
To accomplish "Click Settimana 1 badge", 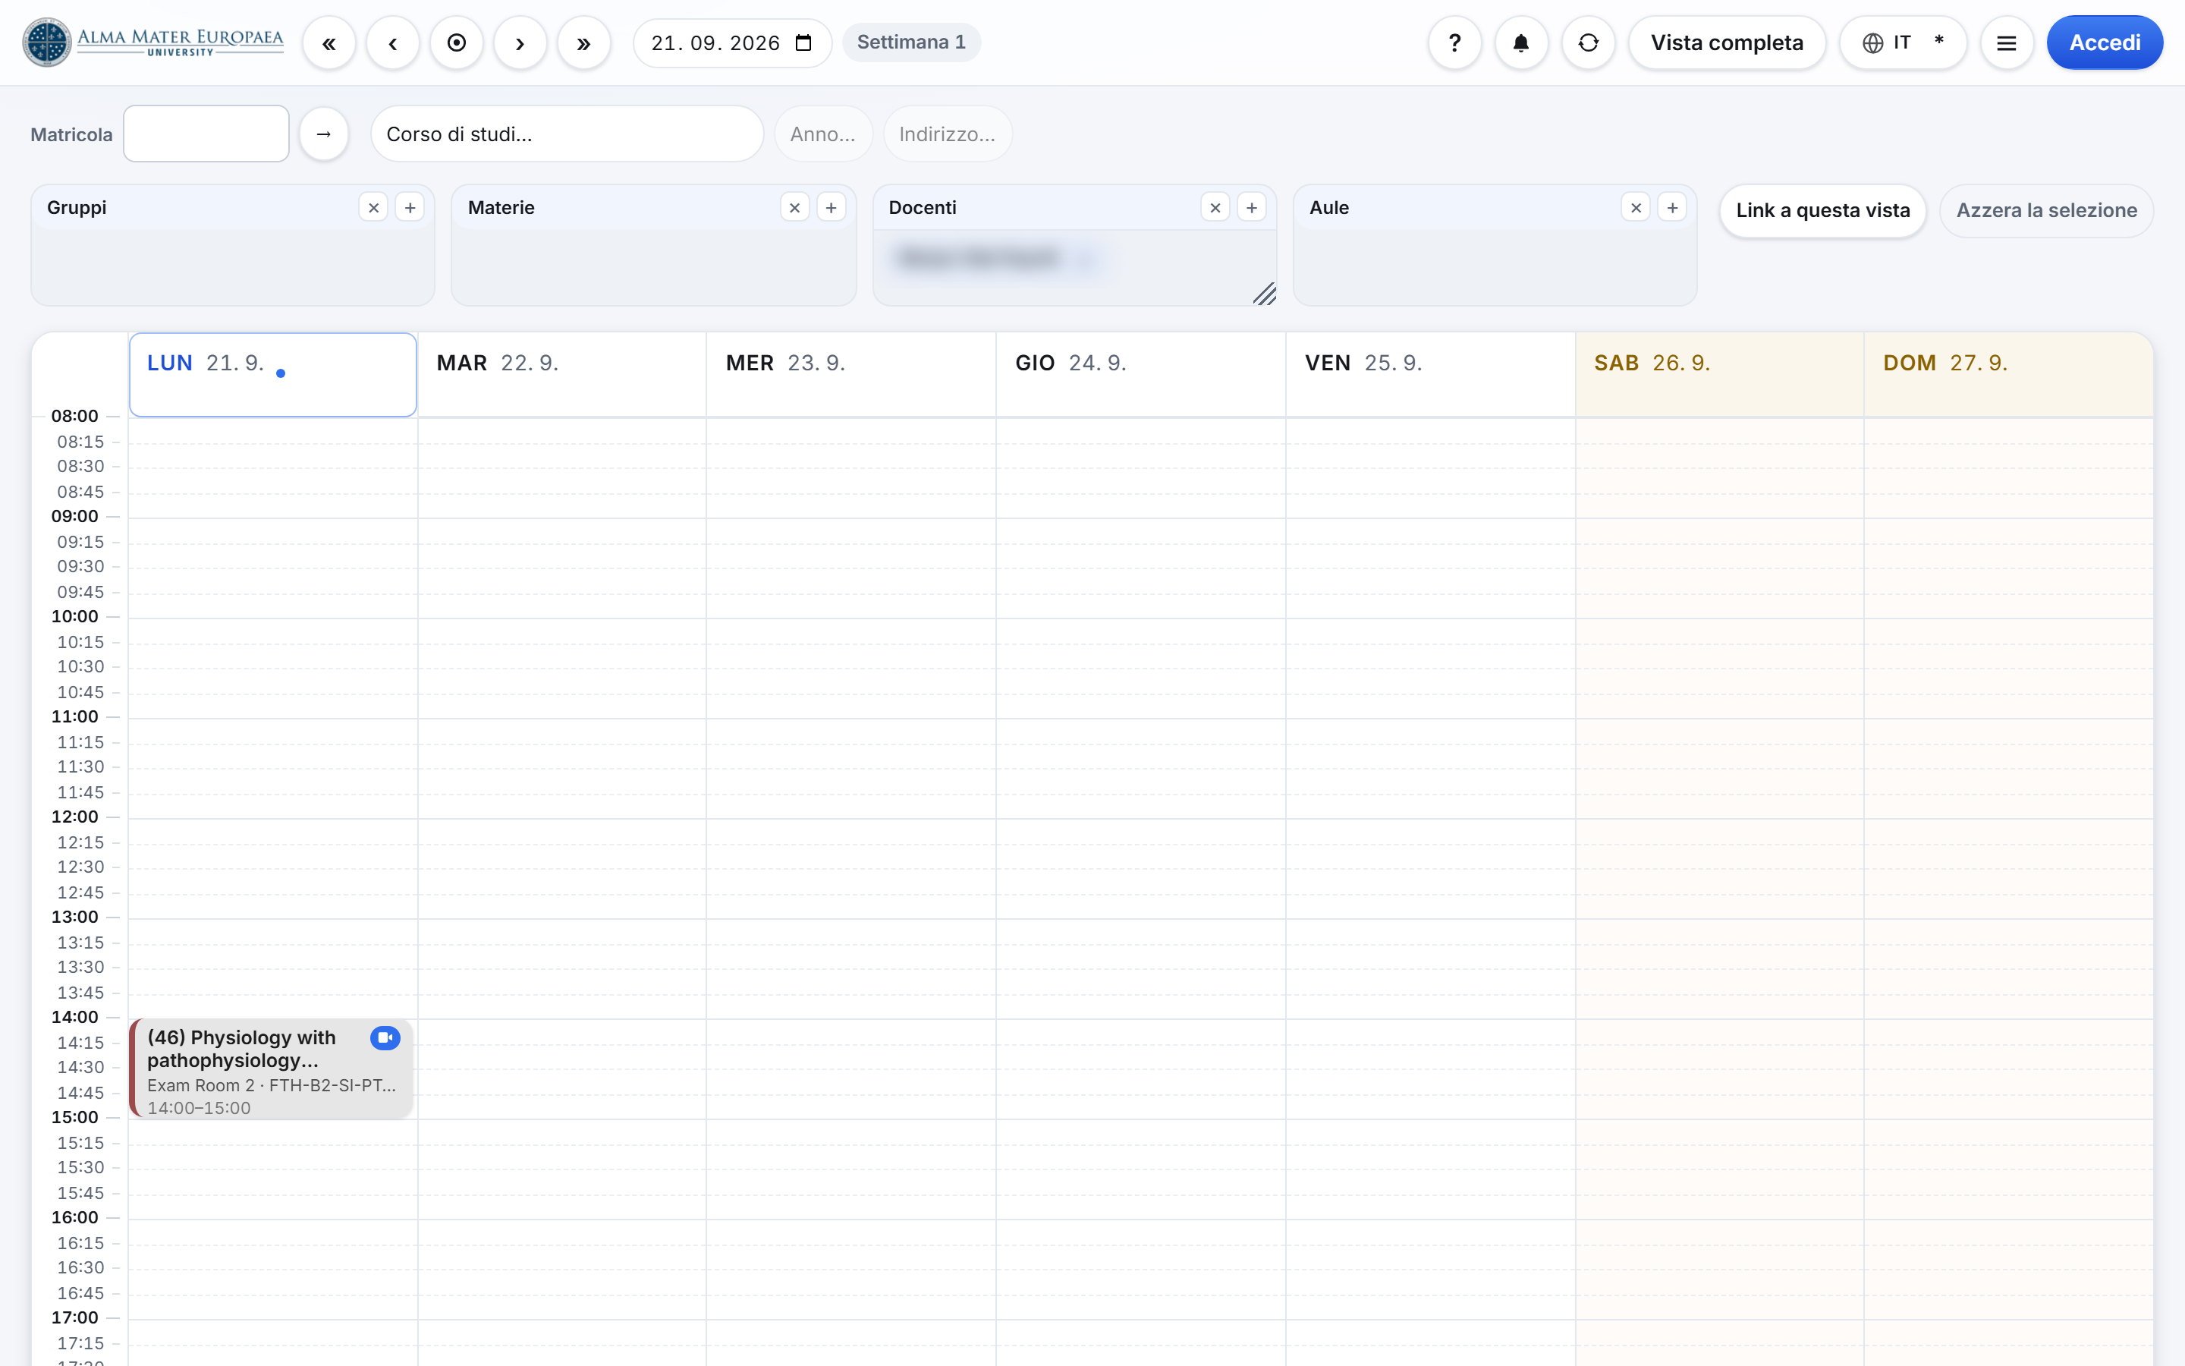I will click(x=911, y=42).
